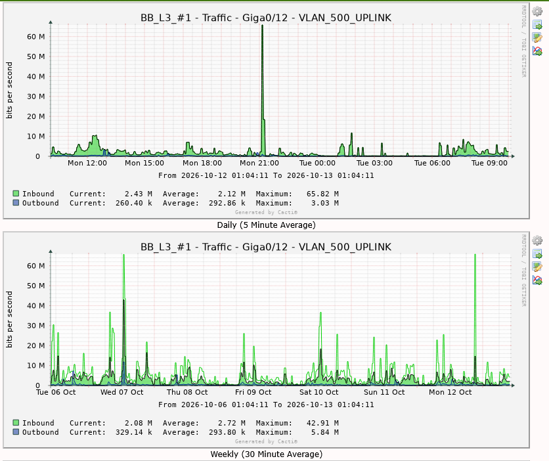The image size is (549, 461).
Task: Click the 'Wed 07 Oct' axis label
Action: click(x=122, y=392)
